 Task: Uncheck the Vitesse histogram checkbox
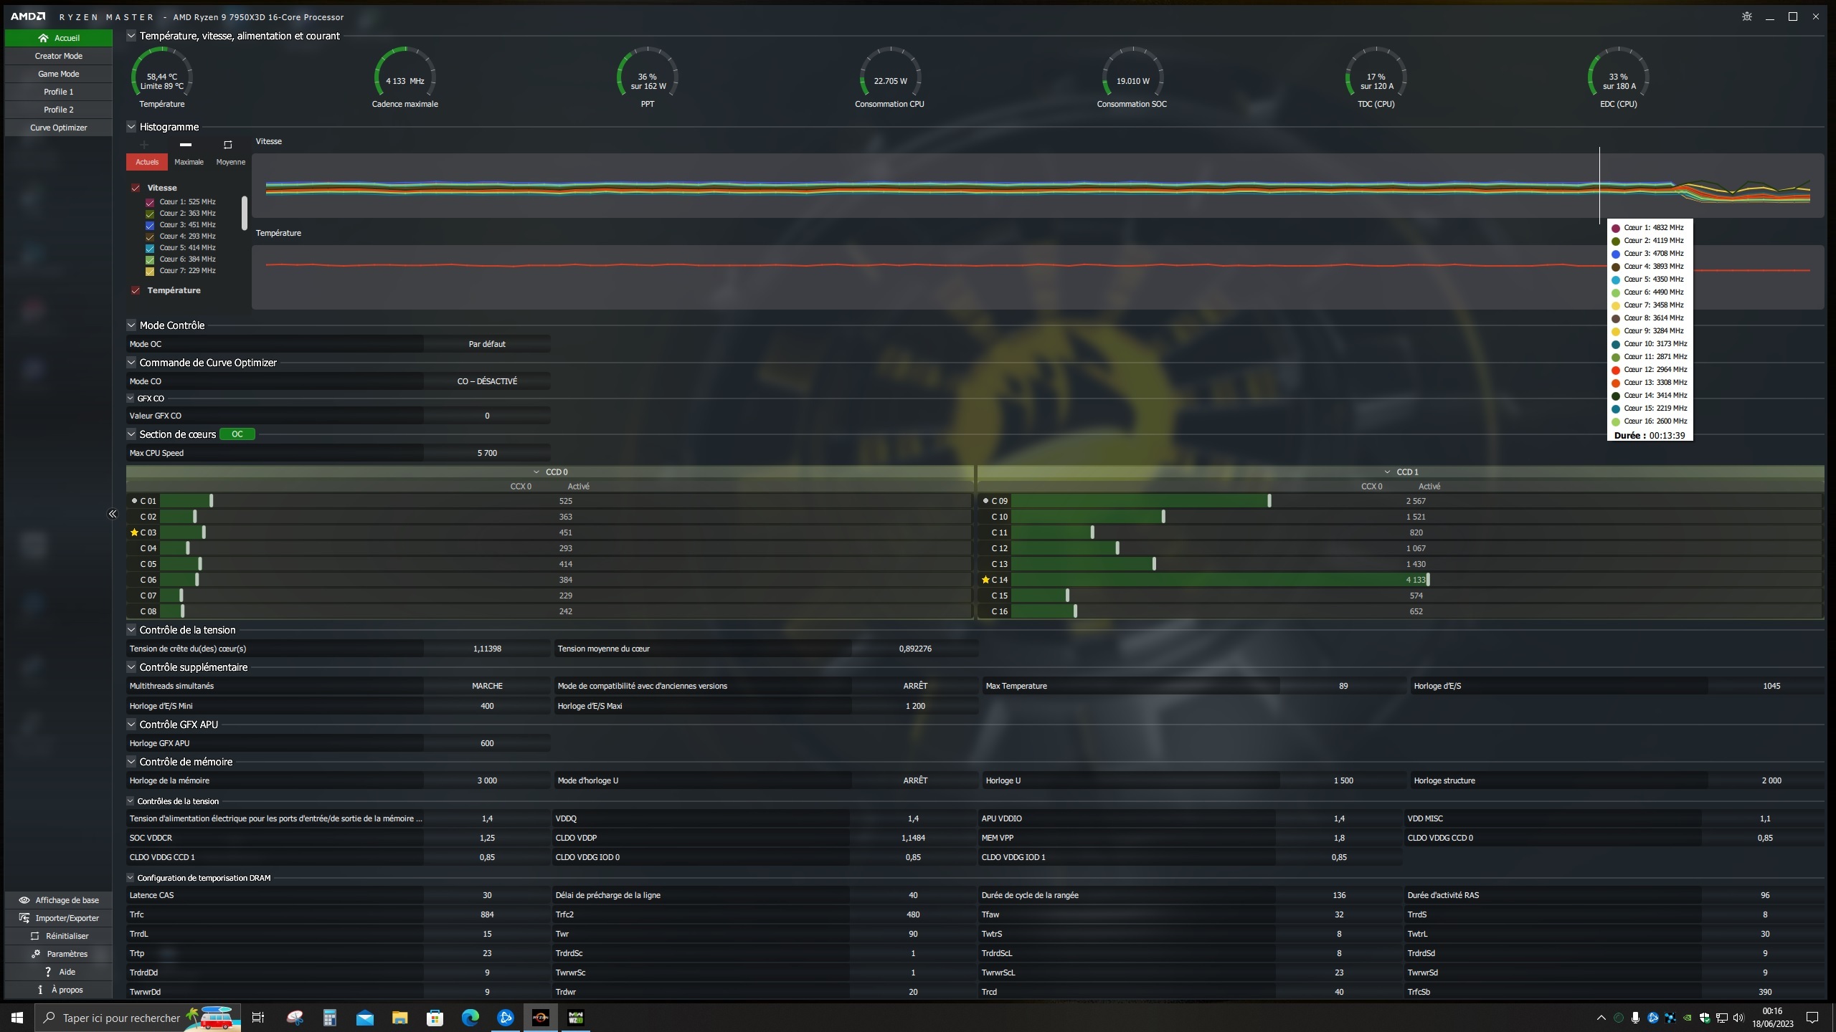[136, 188]
